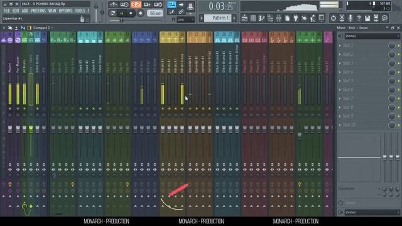Viewport: 402px width, 226px height.
Task: Toggle the metronome icon
Action: (x=113, y=4)
